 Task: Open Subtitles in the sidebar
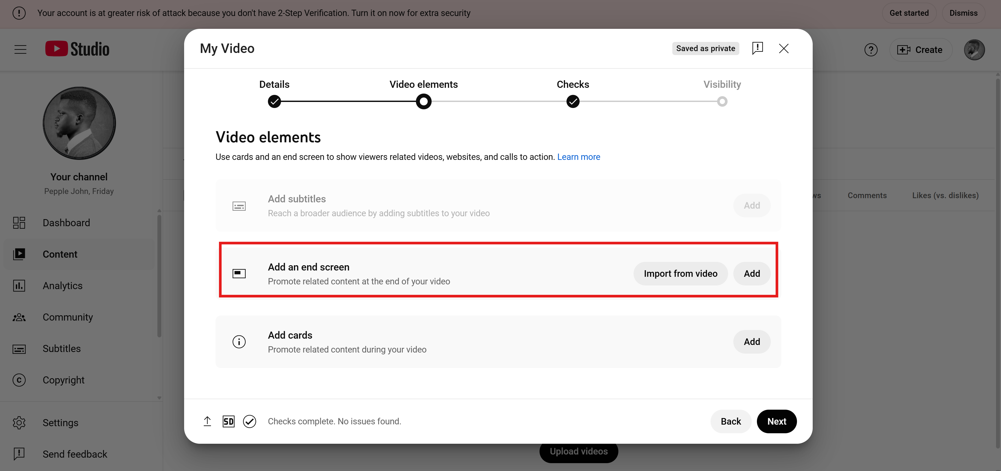[61, 349]
